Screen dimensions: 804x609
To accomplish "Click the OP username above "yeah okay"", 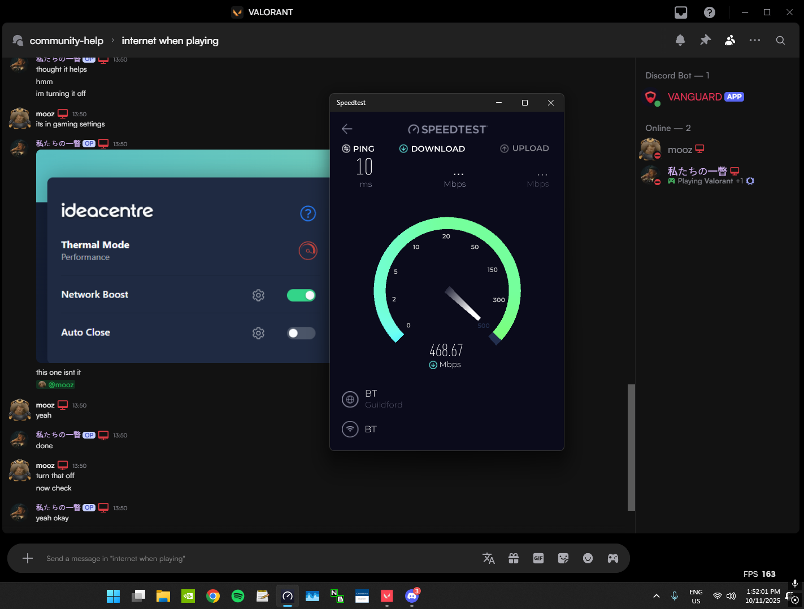I will (58, 507).
